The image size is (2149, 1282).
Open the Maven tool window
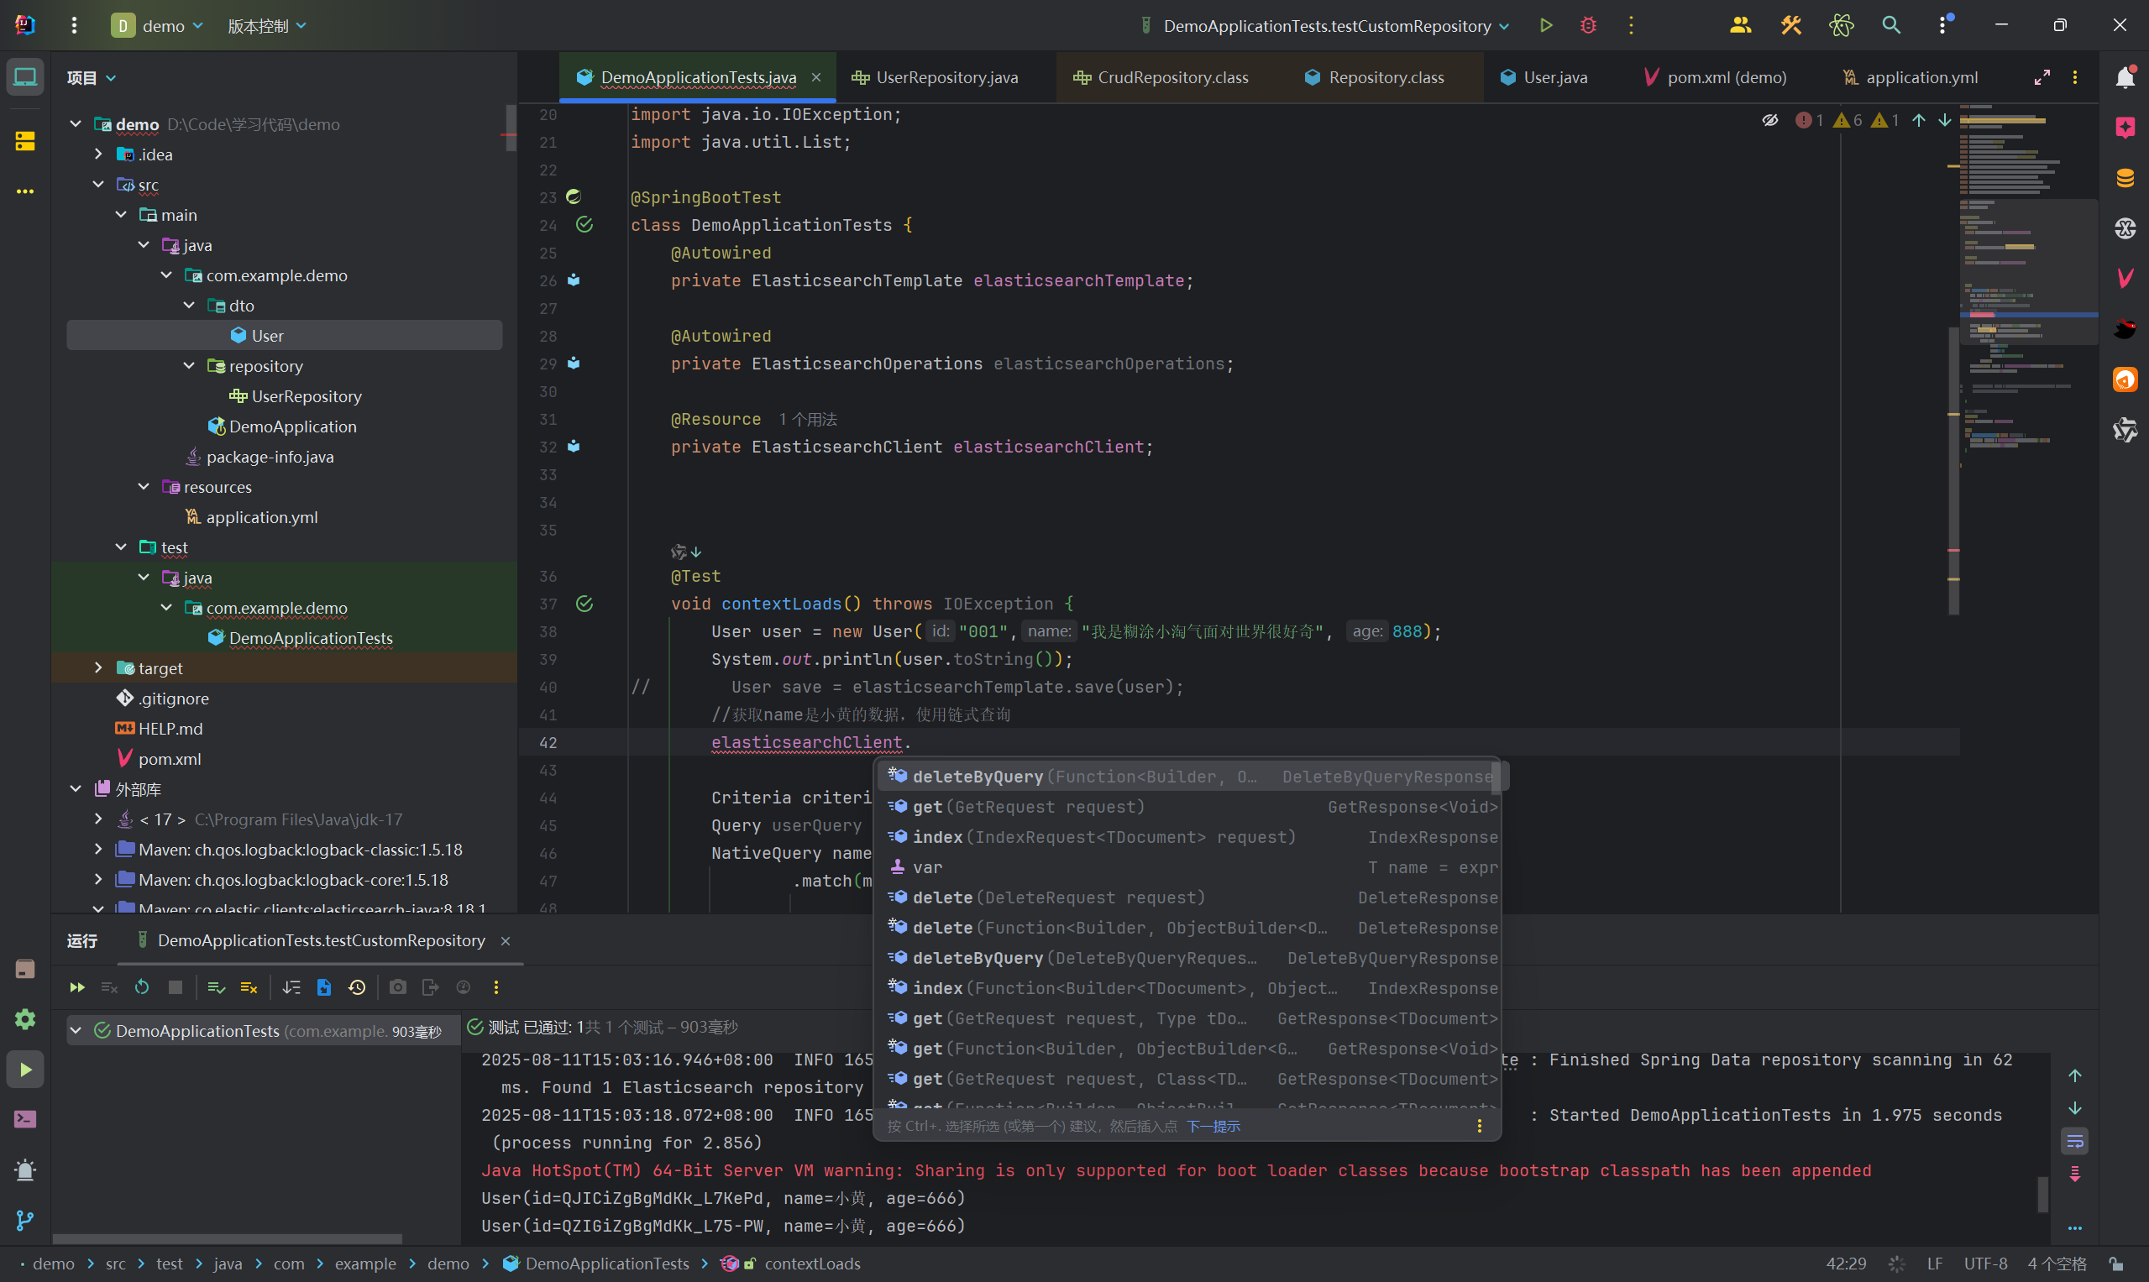[x=2125, y=278]
